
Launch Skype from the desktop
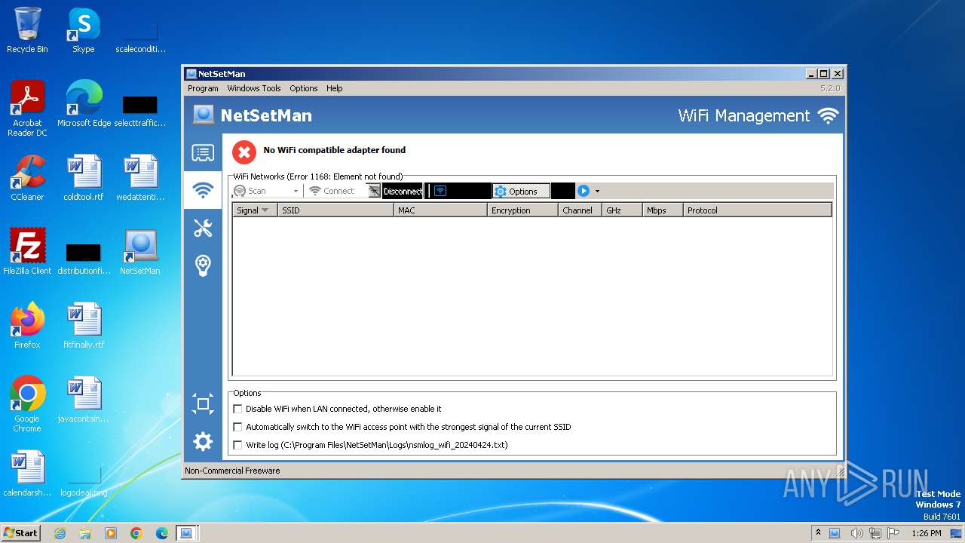[x=83, y=30]
